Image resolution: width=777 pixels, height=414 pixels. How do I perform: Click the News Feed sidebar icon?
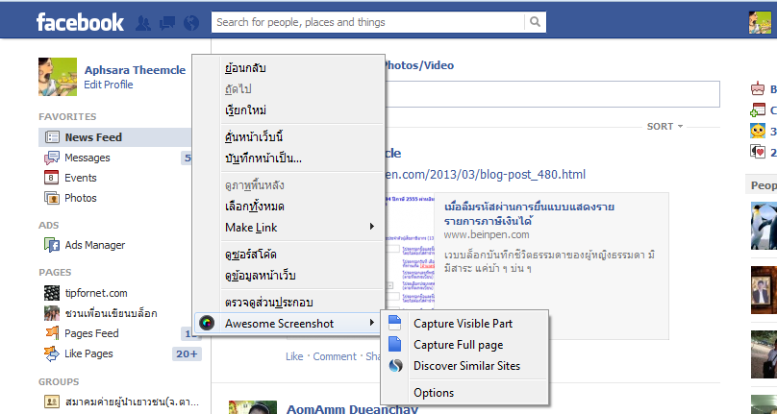click(52, 137)
